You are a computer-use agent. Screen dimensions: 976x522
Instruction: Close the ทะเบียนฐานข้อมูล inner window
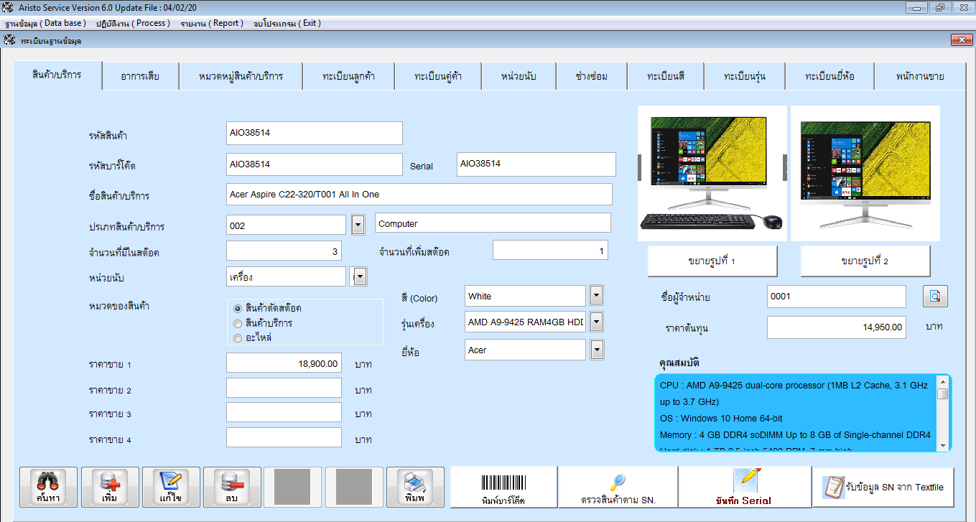[961, 40]
